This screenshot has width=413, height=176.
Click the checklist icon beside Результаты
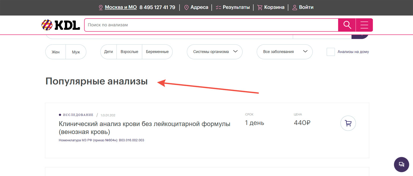pos(218,7)
